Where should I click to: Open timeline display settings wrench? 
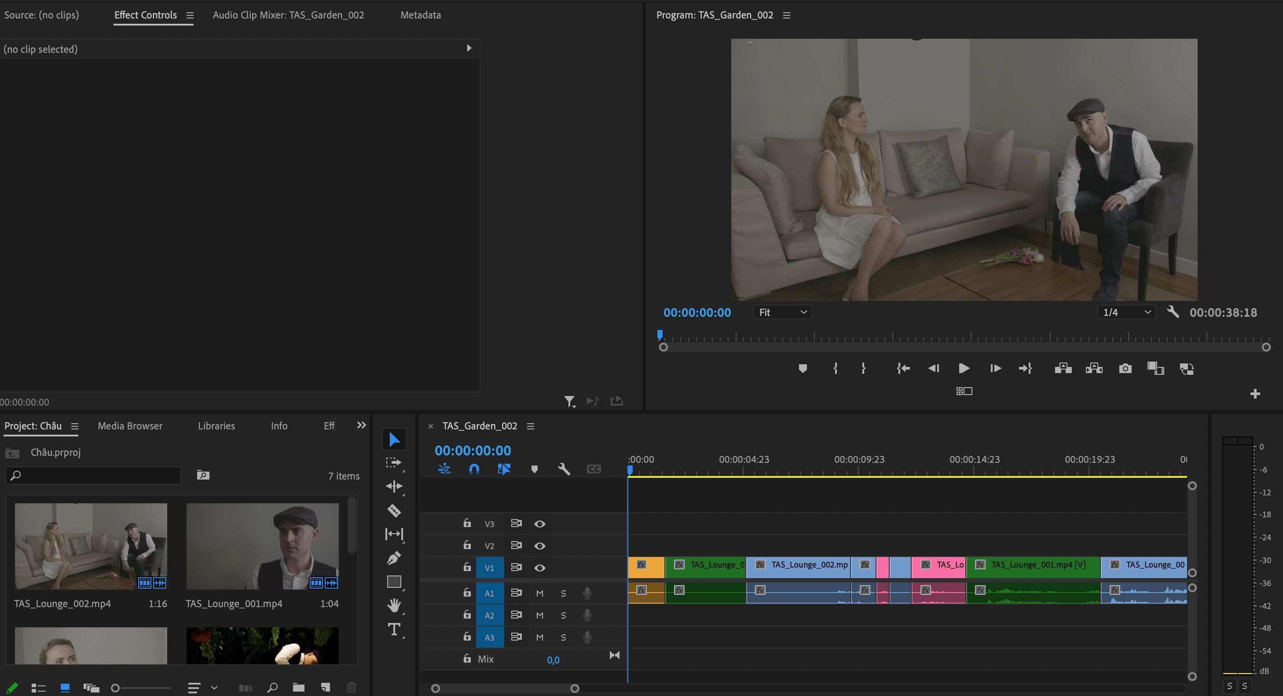(x=564, y=469)
